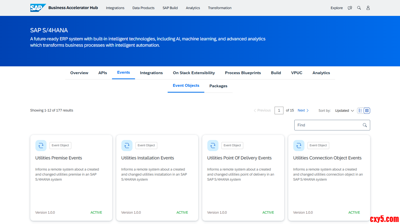Open the Packages sub-tab

coord(218,86)
